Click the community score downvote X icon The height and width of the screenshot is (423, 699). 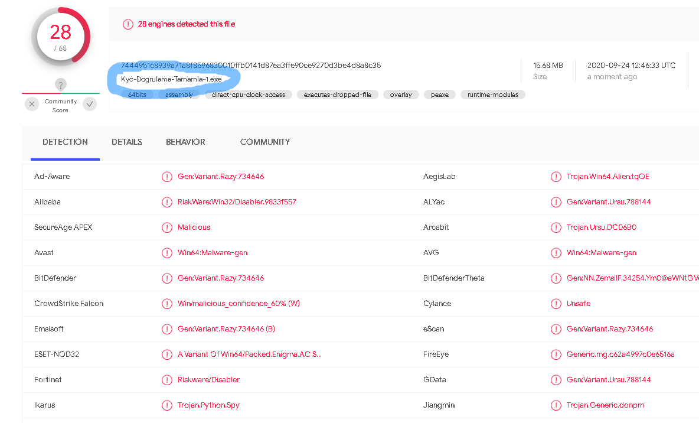[x=32, y=105]
